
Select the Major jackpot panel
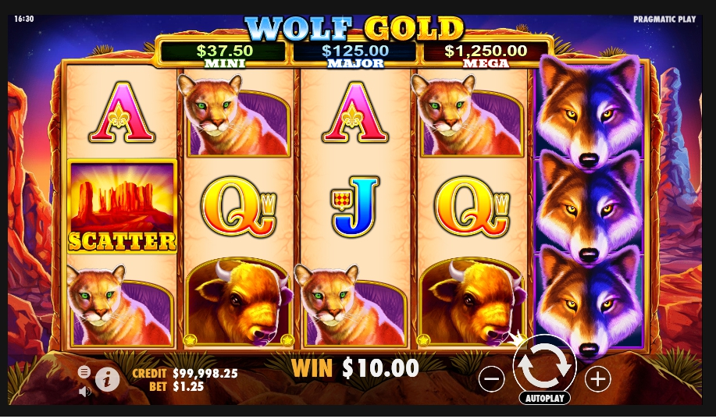(x=355, y=55)
